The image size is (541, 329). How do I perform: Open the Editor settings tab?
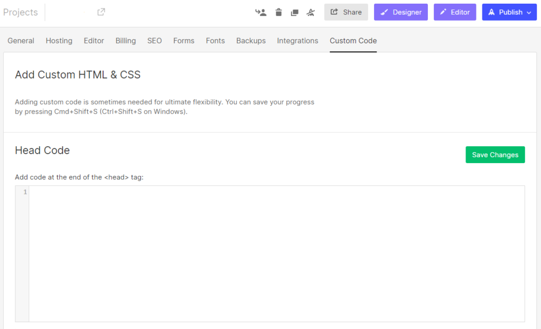(94, 41)
